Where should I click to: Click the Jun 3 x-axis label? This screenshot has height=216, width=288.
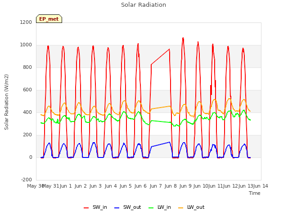pyautogui.click(x=95, y=186)
